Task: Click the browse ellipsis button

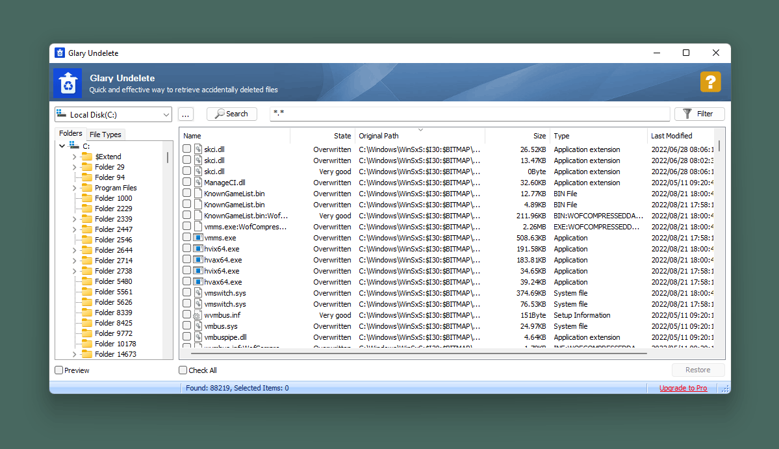Action: coord(185,114)
